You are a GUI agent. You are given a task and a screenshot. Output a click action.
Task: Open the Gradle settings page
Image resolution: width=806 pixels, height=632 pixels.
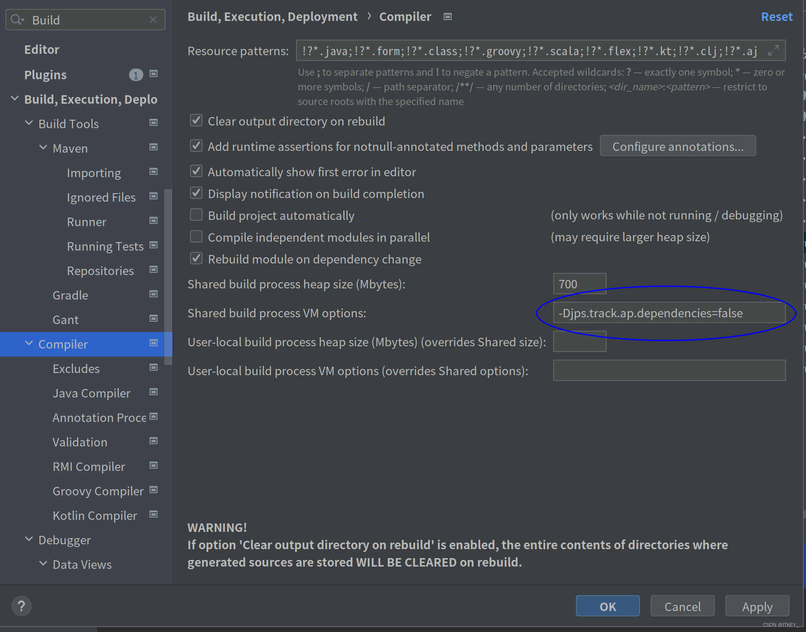tap(70, 296)
